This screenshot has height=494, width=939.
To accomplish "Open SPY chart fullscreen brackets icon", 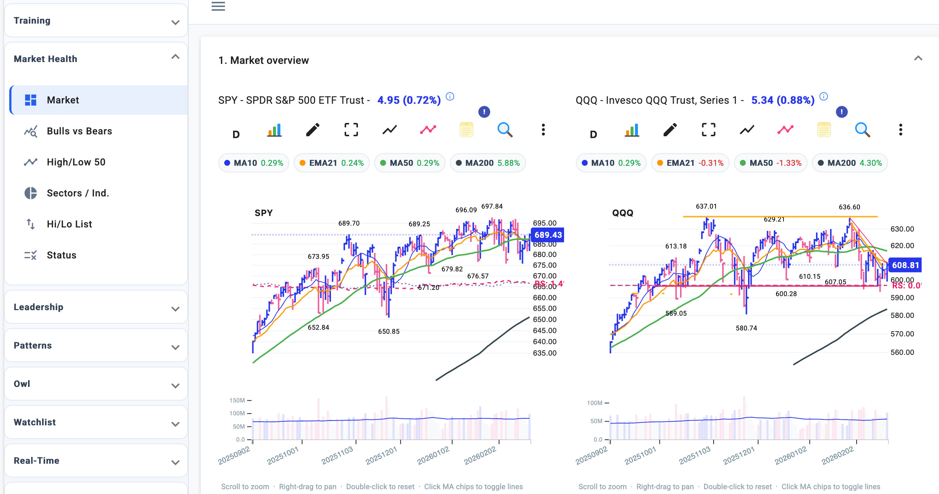I will pos(351,130).
